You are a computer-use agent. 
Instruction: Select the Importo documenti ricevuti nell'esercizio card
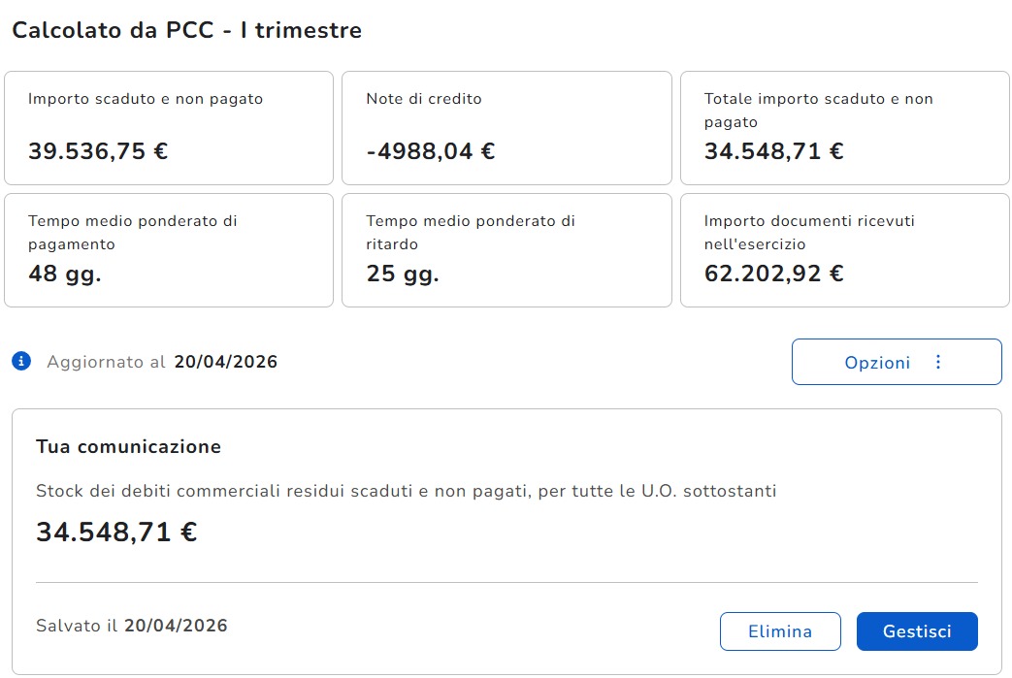[845, 250]
